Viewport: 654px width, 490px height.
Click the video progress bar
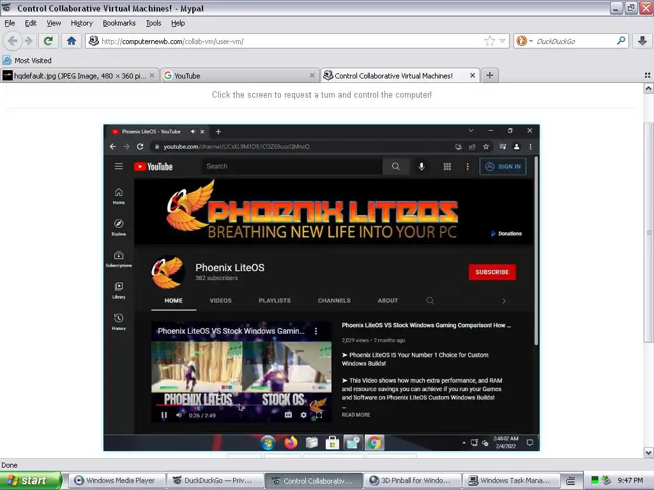pyautogui.click(x=241, y=405)
